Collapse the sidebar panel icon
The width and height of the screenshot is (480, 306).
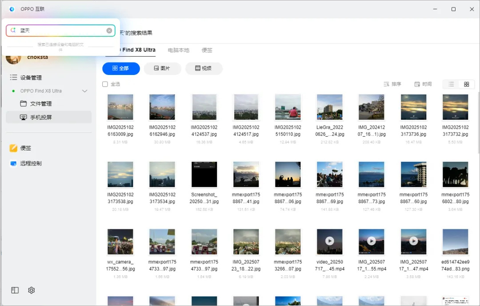tap(15, 290)
